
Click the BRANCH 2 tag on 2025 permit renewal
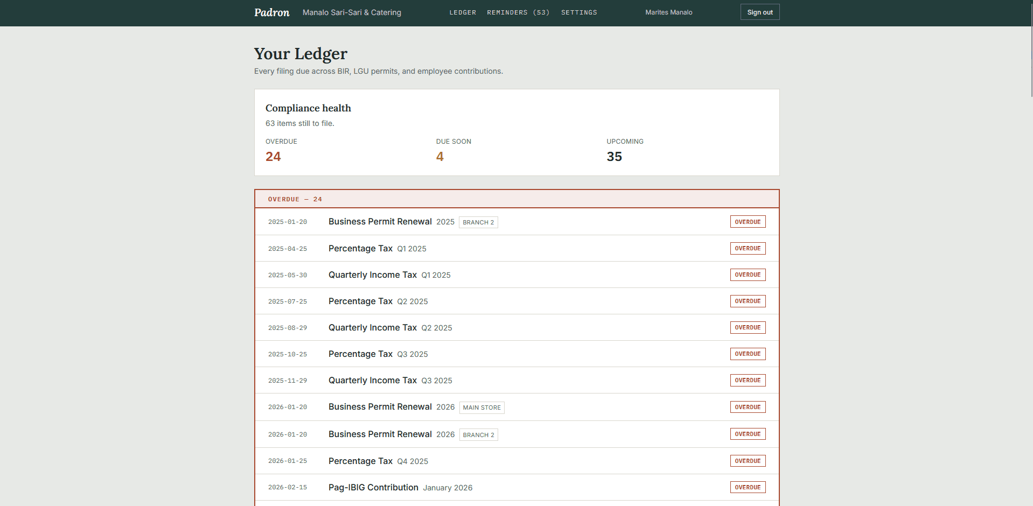478,222
